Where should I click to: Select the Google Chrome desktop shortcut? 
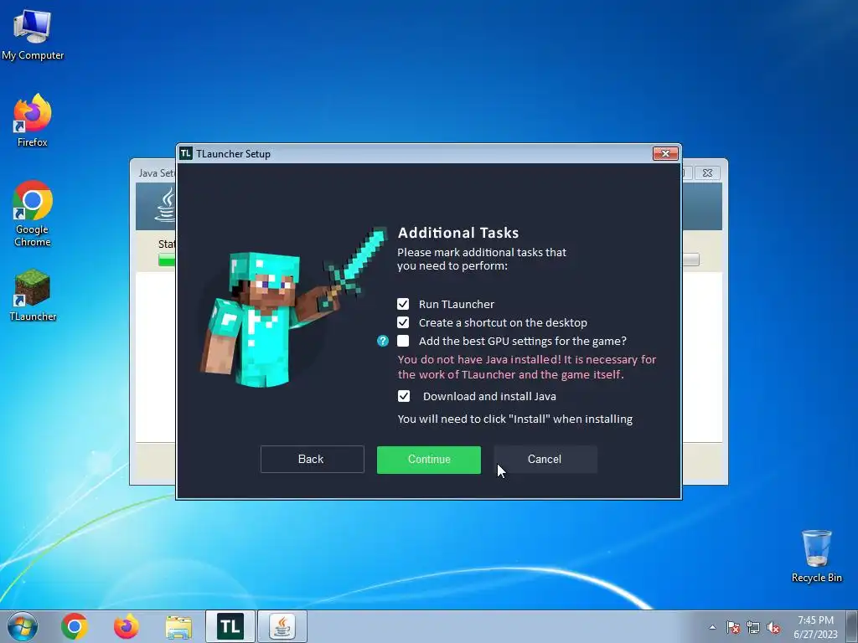tap(33, 213)
